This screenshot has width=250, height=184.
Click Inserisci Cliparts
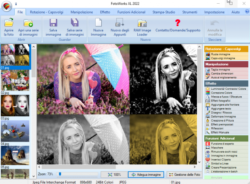tap(226, 160)
